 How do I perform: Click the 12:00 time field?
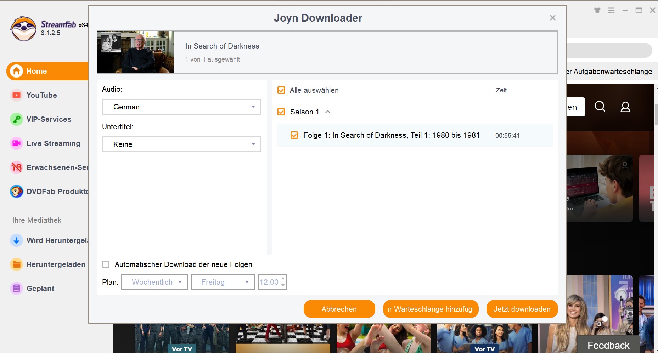click(269, 282)
